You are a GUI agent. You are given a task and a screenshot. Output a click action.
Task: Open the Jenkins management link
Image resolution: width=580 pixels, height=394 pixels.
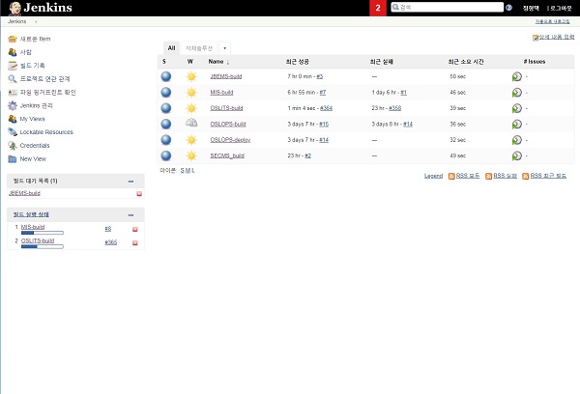click(37, 105)
